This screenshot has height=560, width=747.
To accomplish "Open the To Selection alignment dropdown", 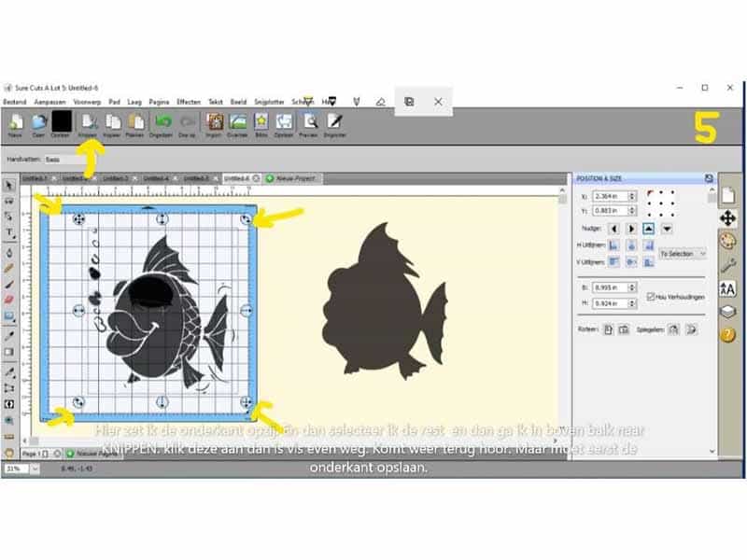I will (683, 254).
